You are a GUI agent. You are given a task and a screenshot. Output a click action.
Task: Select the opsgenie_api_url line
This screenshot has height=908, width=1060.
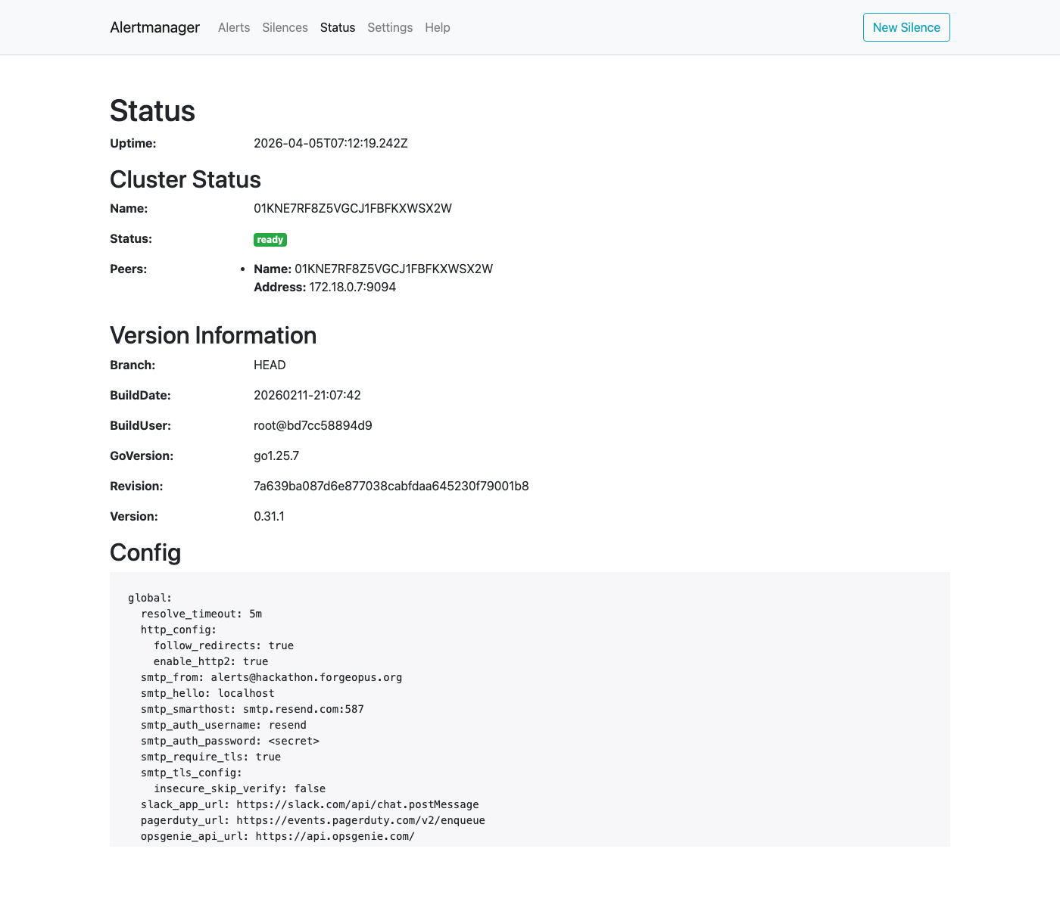pos(277,836)
